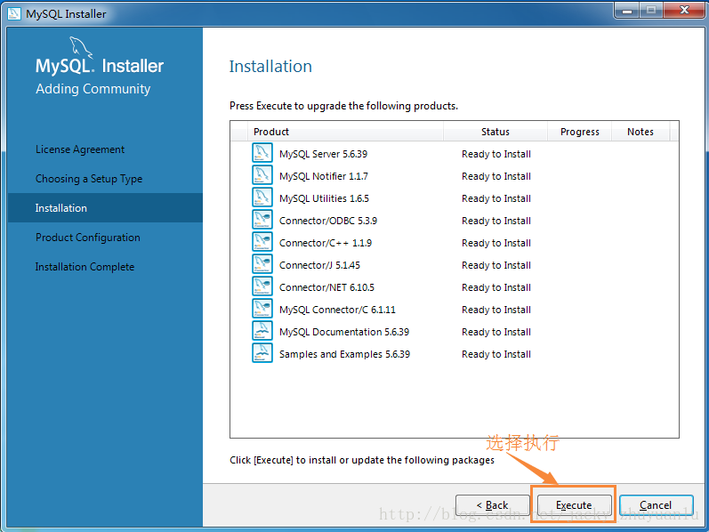Select the MySQL Notifier 1.1.7 row text

(324, 176)
